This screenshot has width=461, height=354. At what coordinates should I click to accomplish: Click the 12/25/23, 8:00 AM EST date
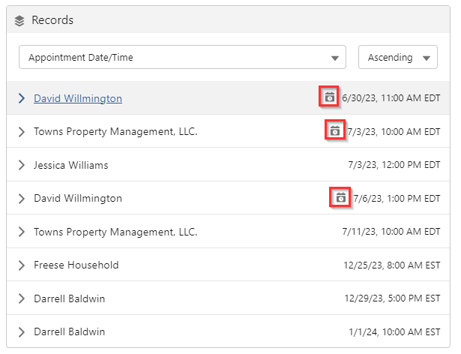point(392,265)
